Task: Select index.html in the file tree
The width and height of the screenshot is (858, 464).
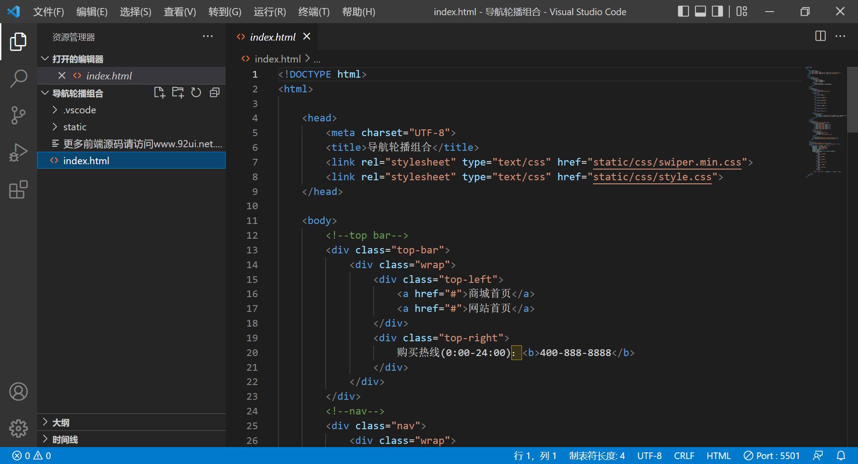Action: coord(131,161)
